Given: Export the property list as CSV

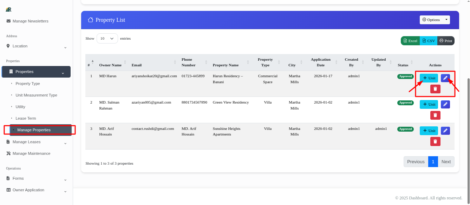Looking at the screenshot, I should tap(429, 41).
